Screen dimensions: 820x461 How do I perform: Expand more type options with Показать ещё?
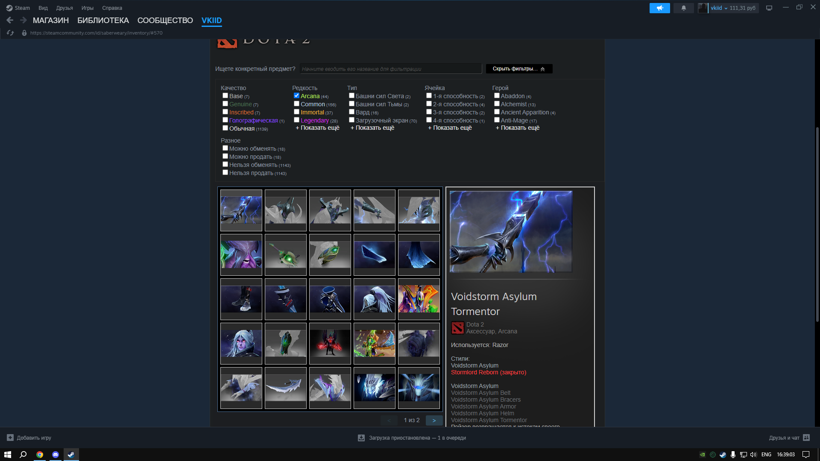372,128
